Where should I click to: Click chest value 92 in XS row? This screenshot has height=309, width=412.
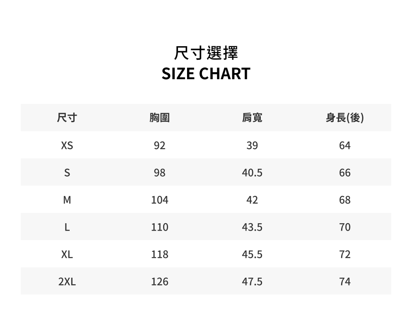click(x=159, y=146)
